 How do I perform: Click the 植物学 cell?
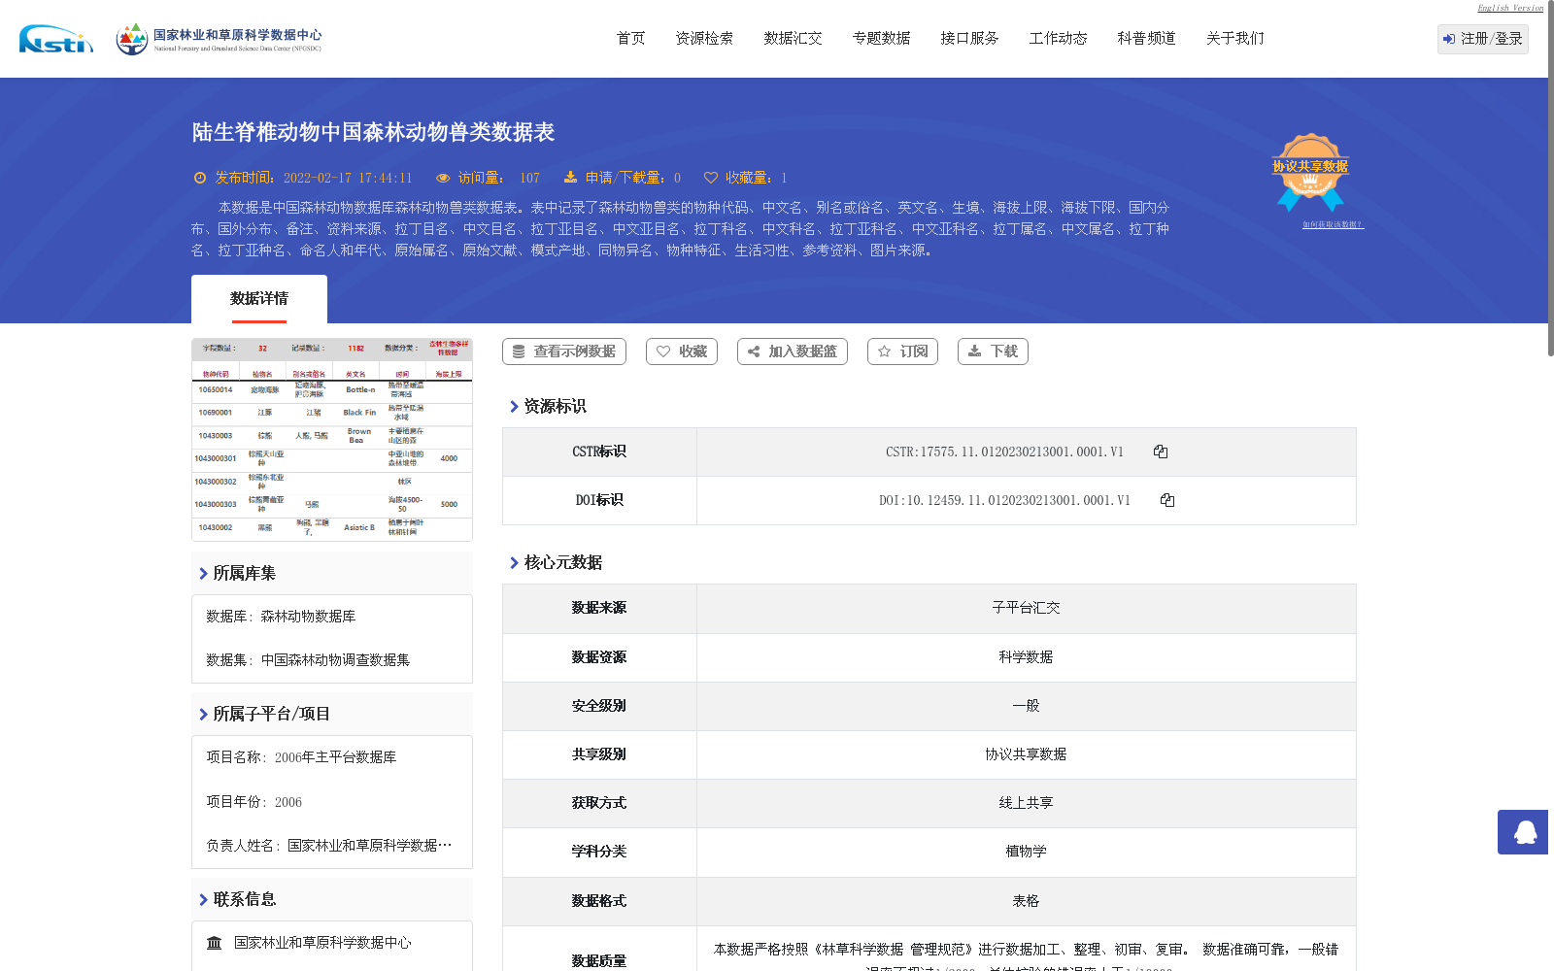(1027, 852)
